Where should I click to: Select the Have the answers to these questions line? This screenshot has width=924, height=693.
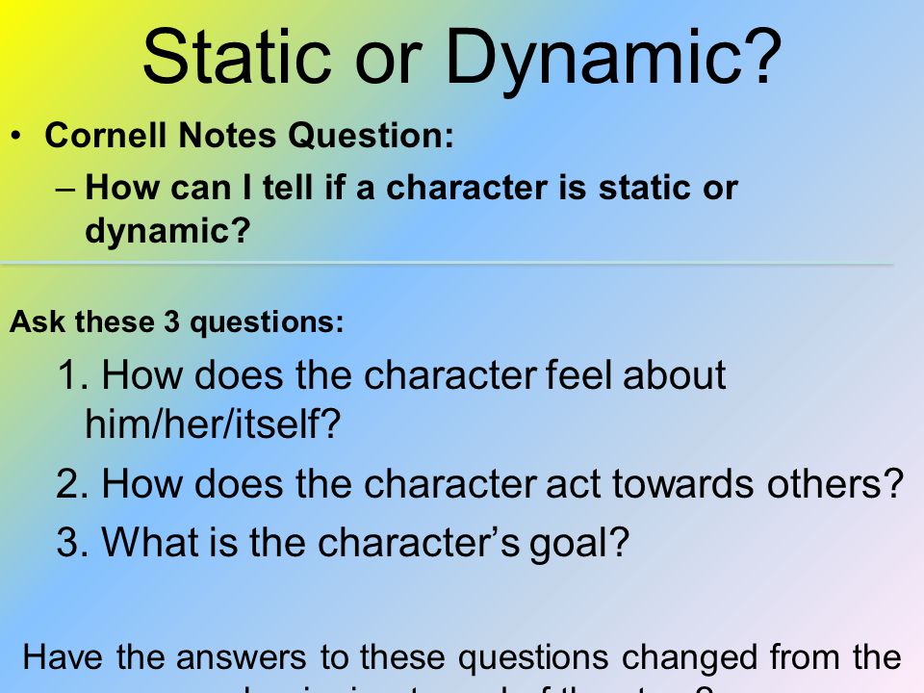[462, 657]
